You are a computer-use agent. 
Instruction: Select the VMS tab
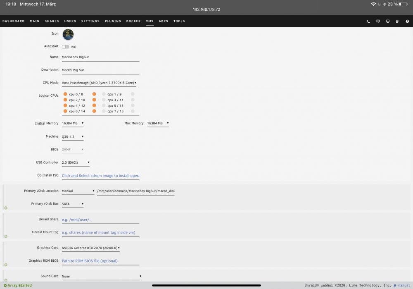(x=150, y=21)
